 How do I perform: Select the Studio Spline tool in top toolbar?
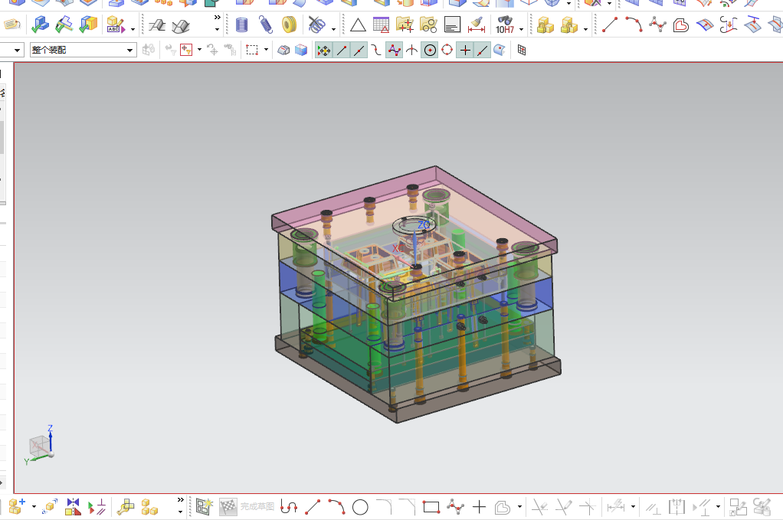[657, 25]
